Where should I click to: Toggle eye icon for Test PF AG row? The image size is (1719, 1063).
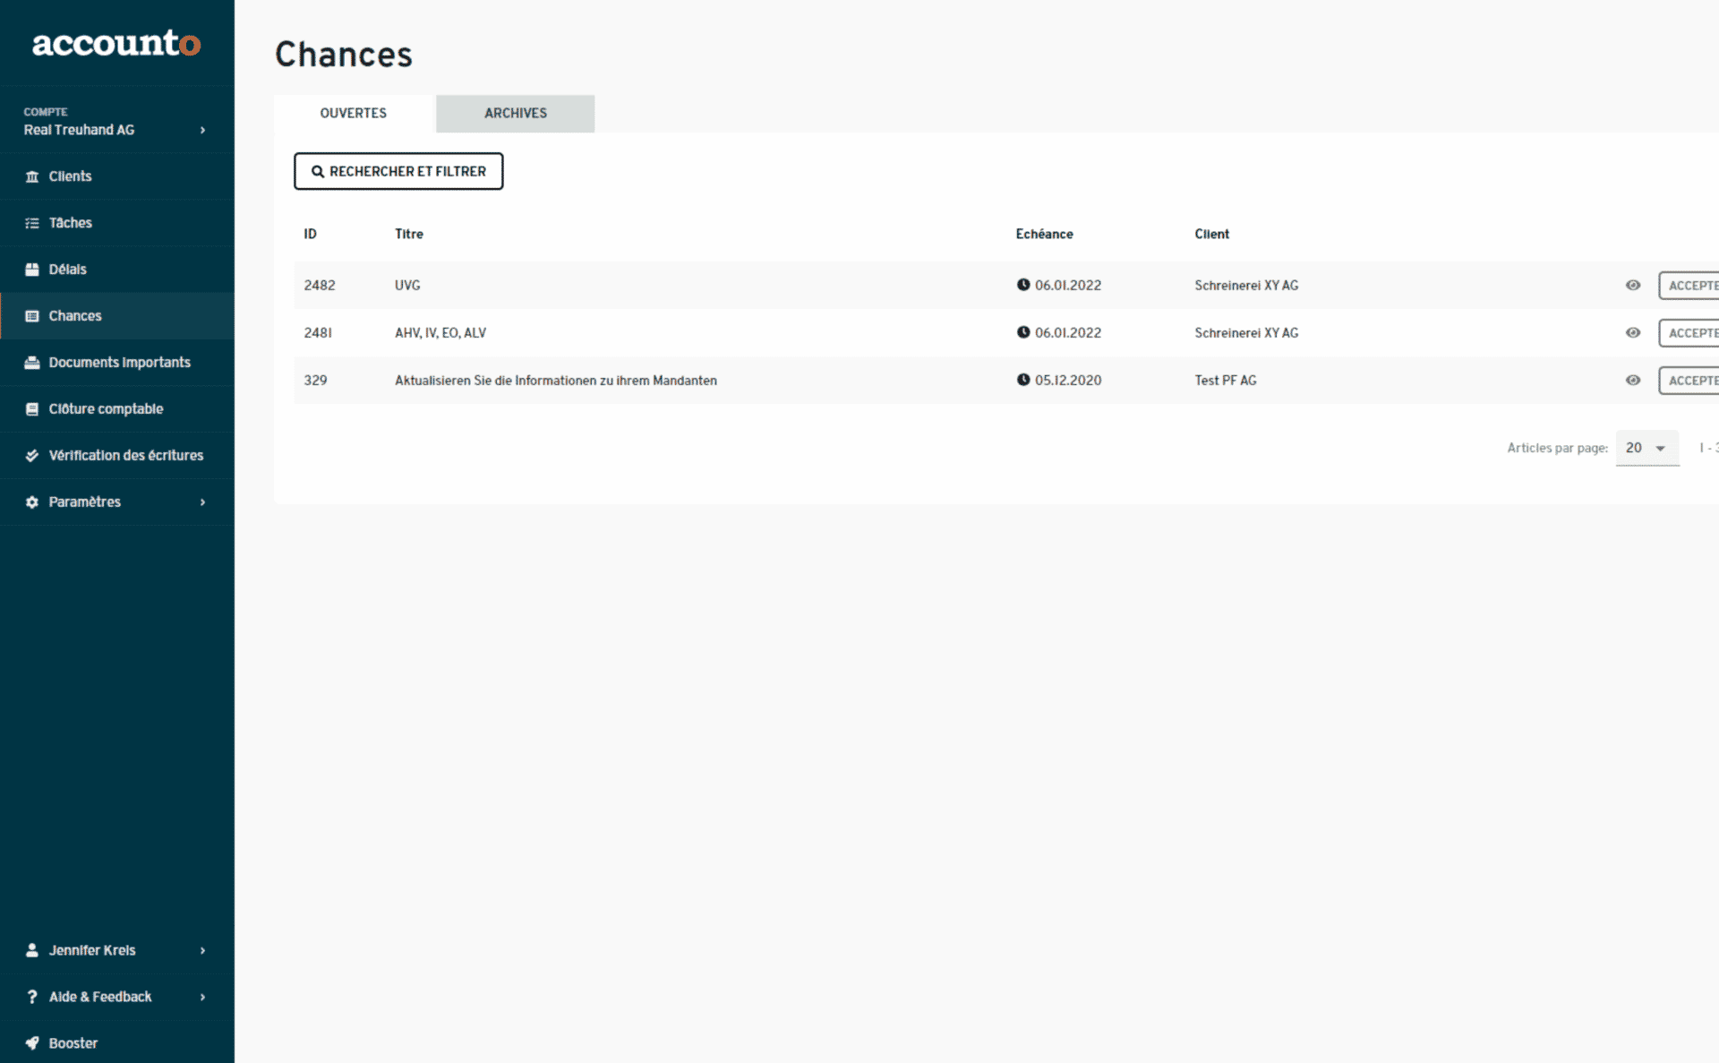point(1633,380)
